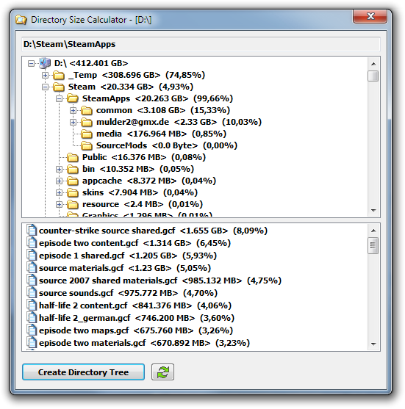
Task: Click the D:\Steam\SteamApps path field
Action: click(201, 44)
